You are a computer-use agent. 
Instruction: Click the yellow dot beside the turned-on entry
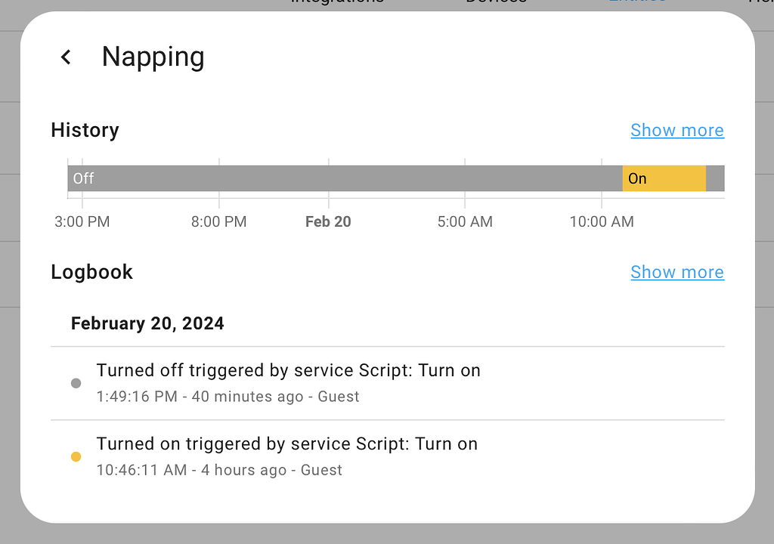[x=76, y=456]
